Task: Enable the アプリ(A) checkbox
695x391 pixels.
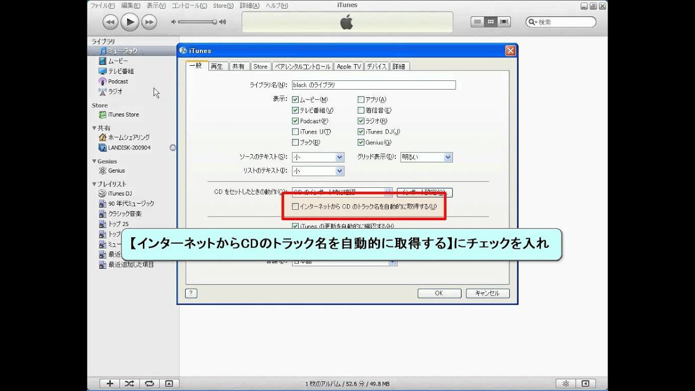Action: pyautogui.click(x=361, y=100)
